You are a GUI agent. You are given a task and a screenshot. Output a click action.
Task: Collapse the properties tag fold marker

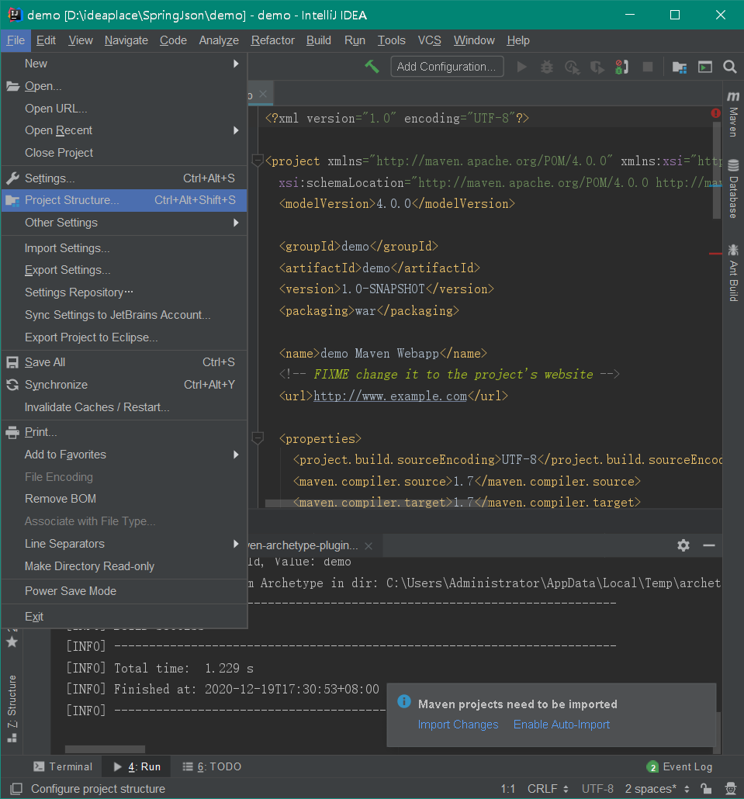258,438
